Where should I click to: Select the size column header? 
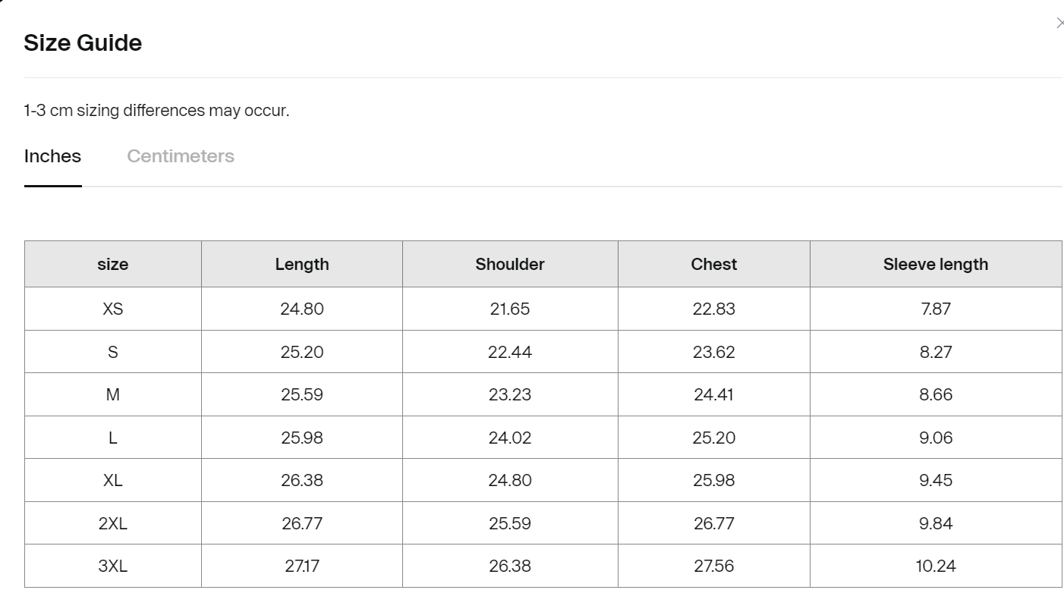pyautogui.click(x=112, y=264)
